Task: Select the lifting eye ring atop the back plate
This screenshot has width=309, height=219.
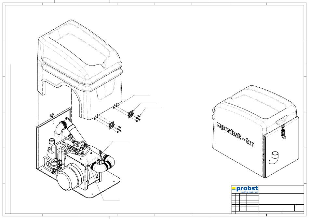Action: (x=52, y=115)
